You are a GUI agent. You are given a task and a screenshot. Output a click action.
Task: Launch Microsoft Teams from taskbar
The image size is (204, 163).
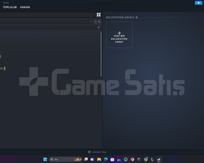92,160
